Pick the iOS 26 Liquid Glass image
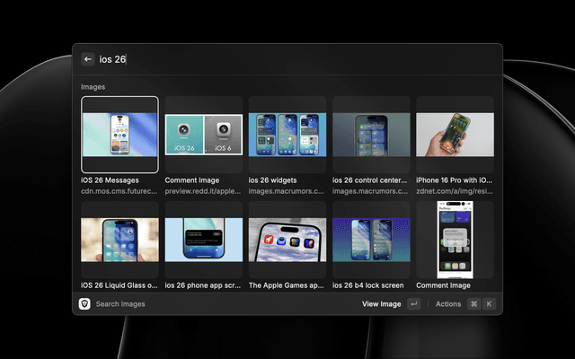This screenshot has height=359, width=575. (119, 240)
